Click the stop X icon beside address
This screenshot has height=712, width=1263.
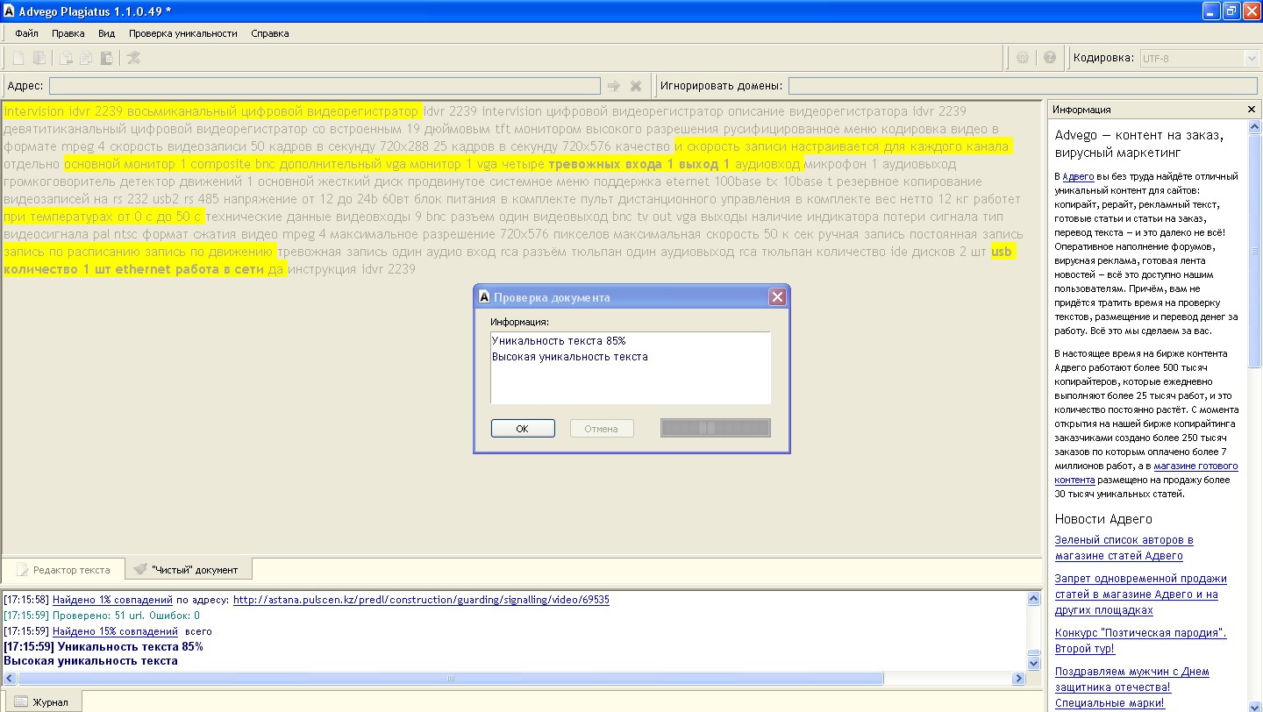click(637, 86)
